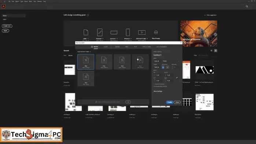Collapse suggestions with Hide suggestions

click(x=210, y=15)
